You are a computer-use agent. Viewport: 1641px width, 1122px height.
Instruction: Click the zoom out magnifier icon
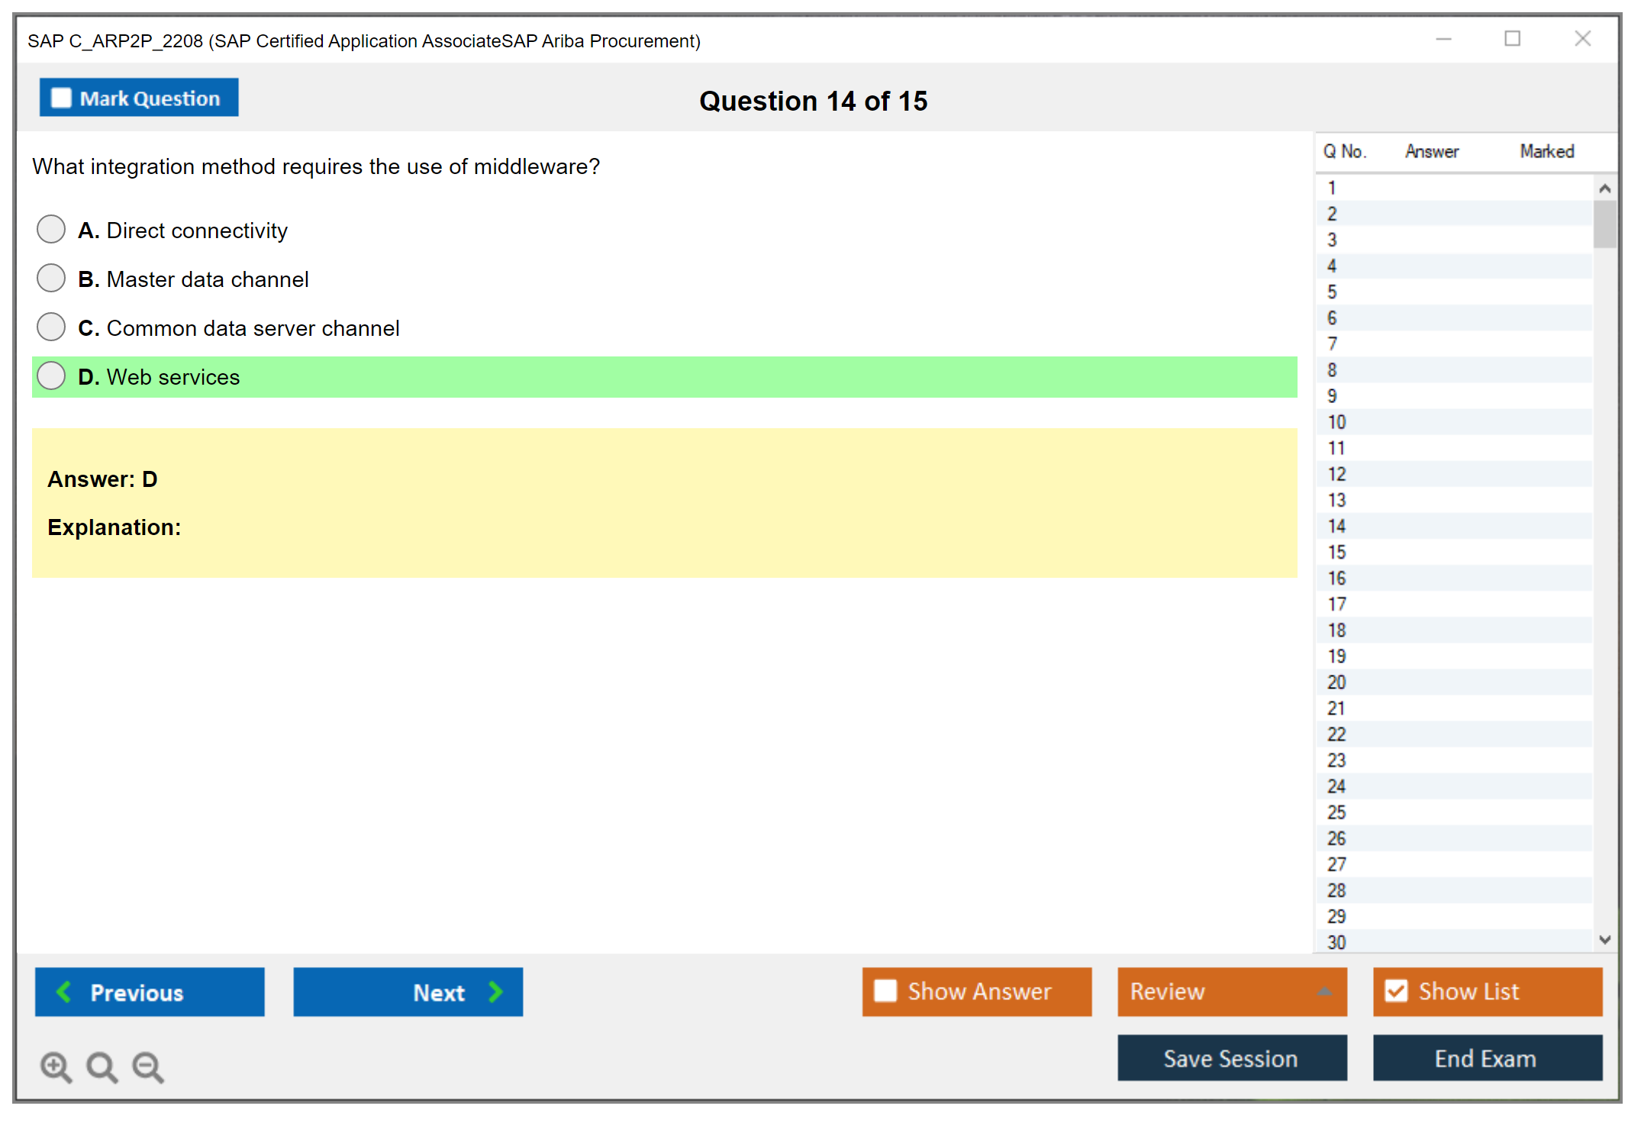point(147,1066)
